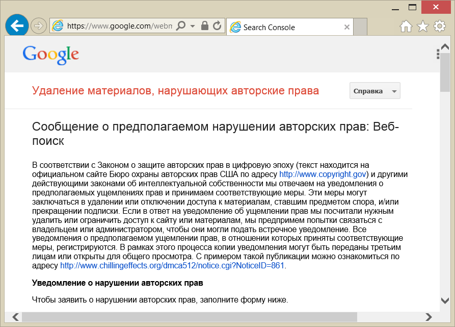View the security padlock report
This screenshot has width=455, height=327.
point(205,26)
